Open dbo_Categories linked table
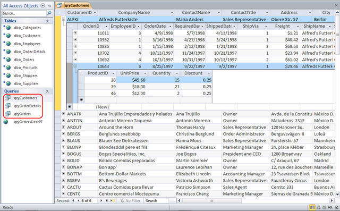340x211 pixels. 27,28
